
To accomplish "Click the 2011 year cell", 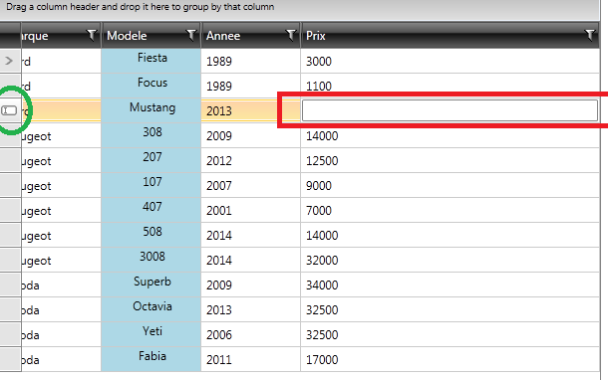I will coord(250,359).
